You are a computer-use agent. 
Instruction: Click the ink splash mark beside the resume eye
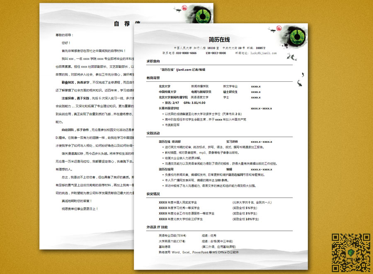point(286,46)
